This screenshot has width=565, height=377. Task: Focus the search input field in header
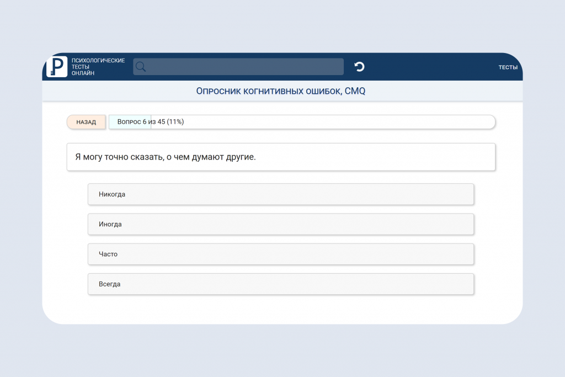coord(238,67)
